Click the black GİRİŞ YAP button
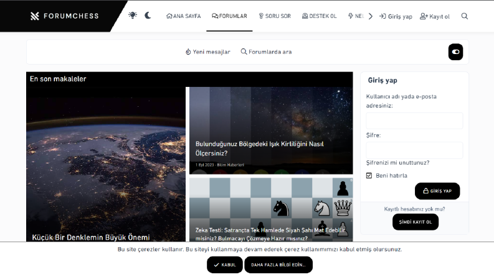This screenshot has height=277, width=494. click(x=437, y=191)
